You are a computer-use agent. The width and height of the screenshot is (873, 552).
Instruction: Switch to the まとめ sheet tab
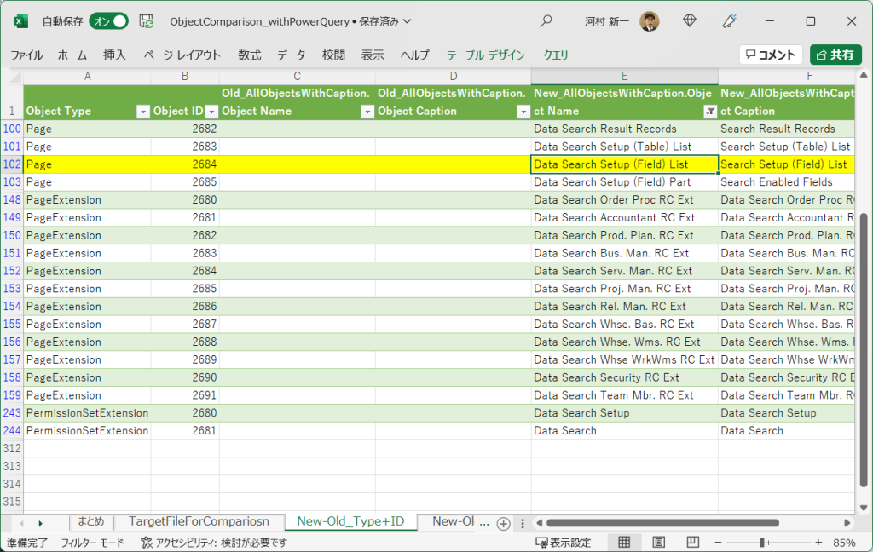tap(90, 522)
